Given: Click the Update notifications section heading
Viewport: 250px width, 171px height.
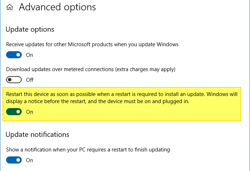Looking at the screenshot, I should (37, 134).
